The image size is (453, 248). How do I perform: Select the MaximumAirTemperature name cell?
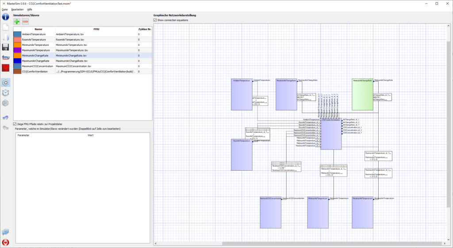(38, 50)
